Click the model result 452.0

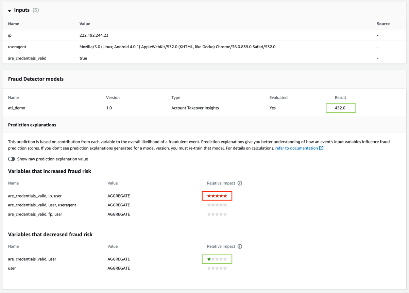pos(341,108)
